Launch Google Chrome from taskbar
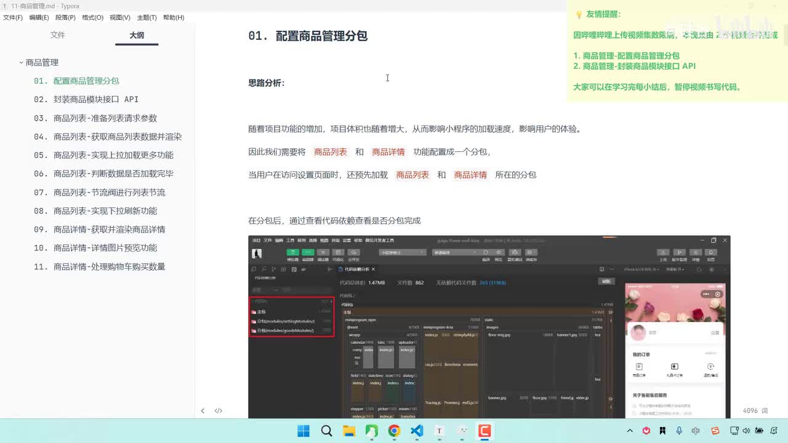The height and width of the screenshot is (443, 788). click(394, 431)
